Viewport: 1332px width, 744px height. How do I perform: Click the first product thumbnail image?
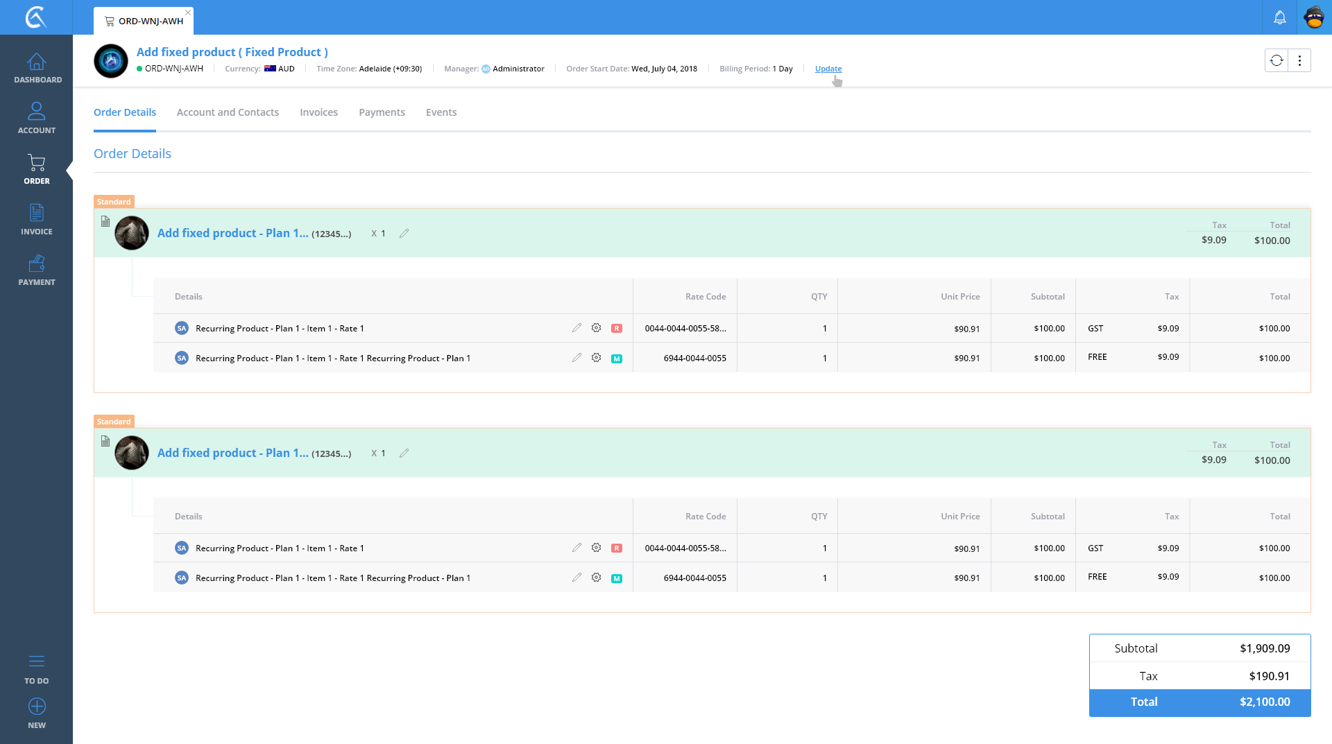[132, 233]
